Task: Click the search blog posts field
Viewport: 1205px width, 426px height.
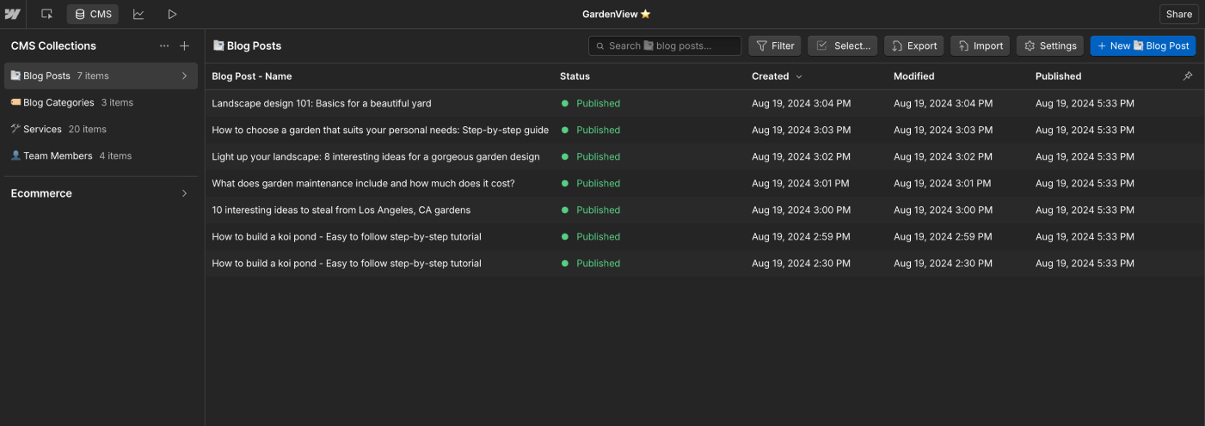Action: (665, 46)
